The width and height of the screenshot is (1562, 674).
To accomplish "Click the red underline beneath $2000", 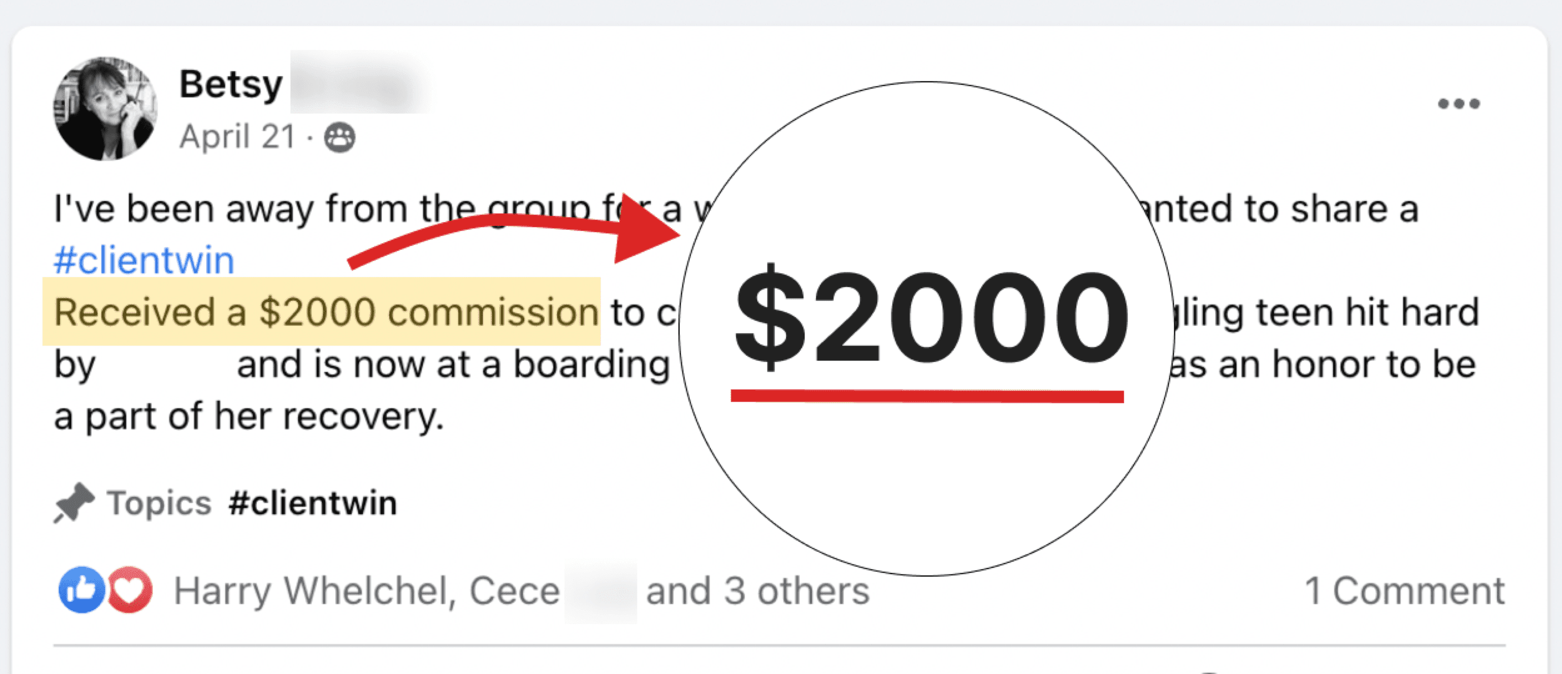I will tap(927, 396).
